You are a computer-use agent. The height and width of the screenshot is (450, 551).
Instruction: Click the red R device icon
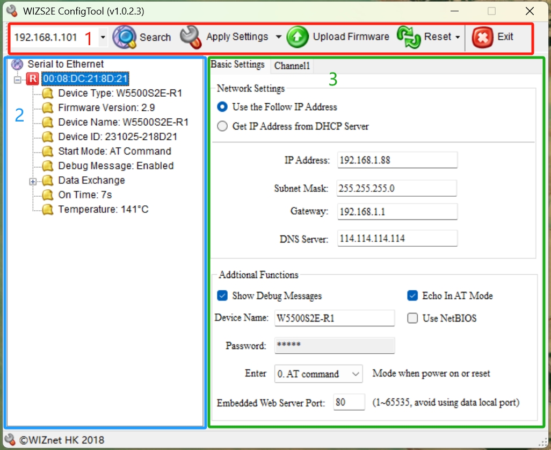click(x=33, y=79)
